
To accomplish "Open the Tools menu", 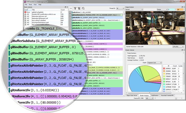I will coord(30,5).
